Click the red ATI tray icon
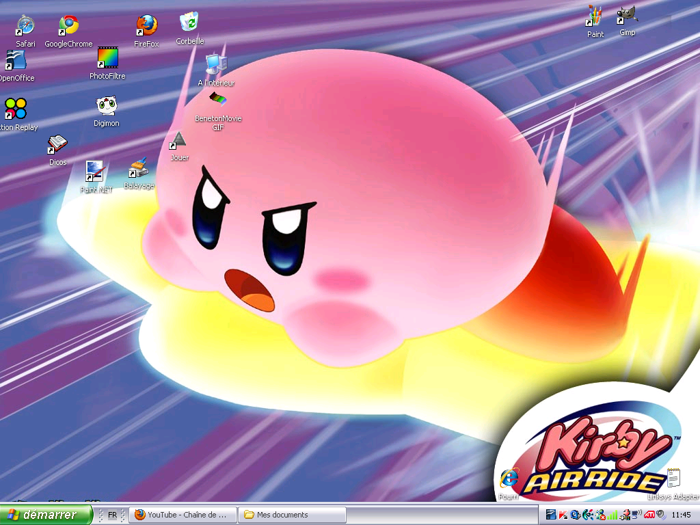Image resolution: width=700 pixels, height=525 pixels. (649, 515)
